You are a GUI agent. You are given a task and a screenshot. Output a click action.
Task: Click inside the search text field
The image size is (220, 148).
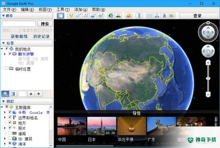(x=19, y=24)
